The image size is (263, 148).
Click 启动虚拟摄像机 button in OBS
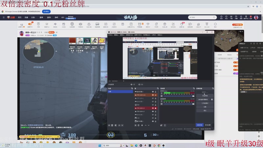203,100
